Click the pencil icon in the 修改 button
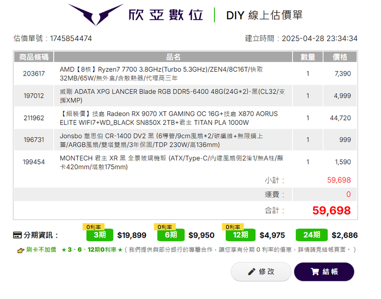 pyautogui.click(x=252, y=272)
